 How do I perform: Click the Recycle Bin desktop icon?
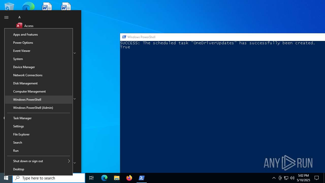point(9,6)
